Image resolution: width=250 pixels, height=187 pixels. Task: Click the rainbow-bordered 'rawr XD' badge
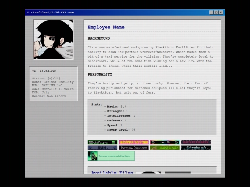tap(165, 142)
